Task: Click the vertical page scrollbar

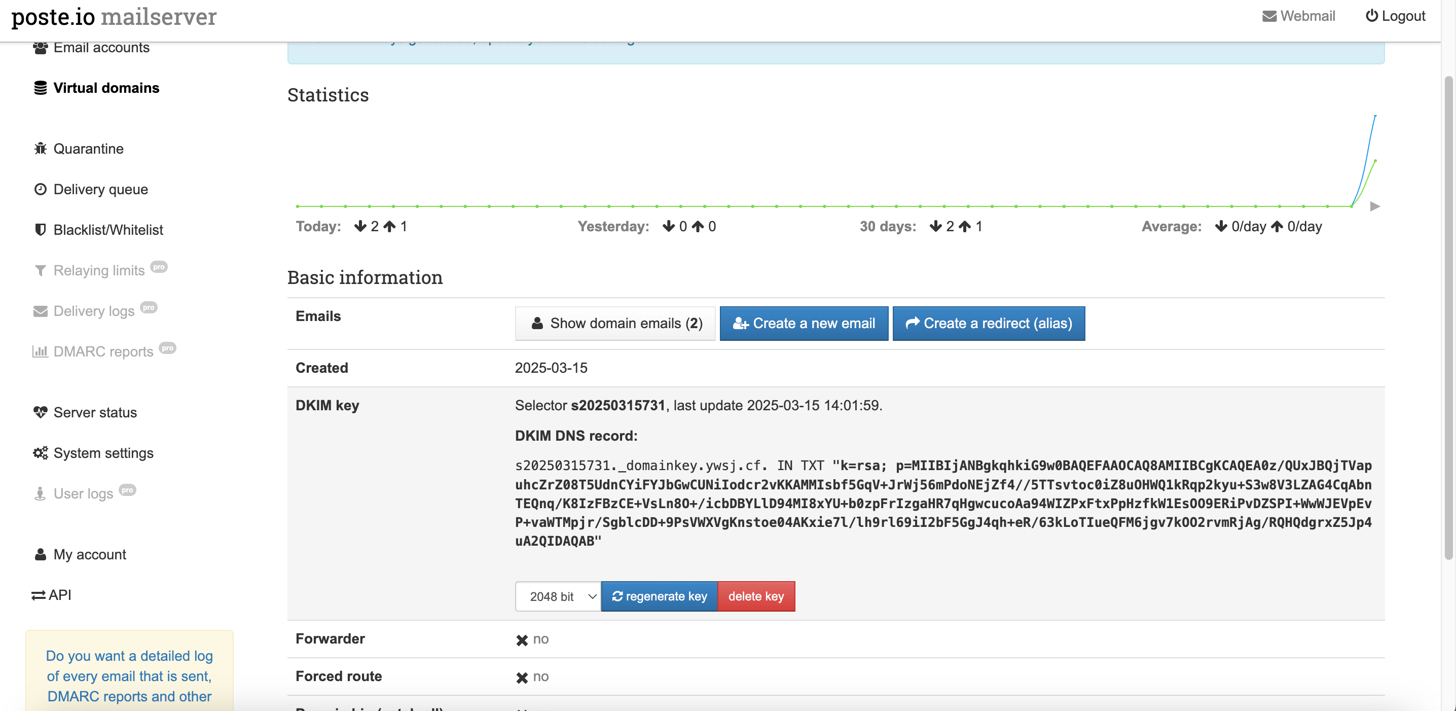Action: [1448, 316]
